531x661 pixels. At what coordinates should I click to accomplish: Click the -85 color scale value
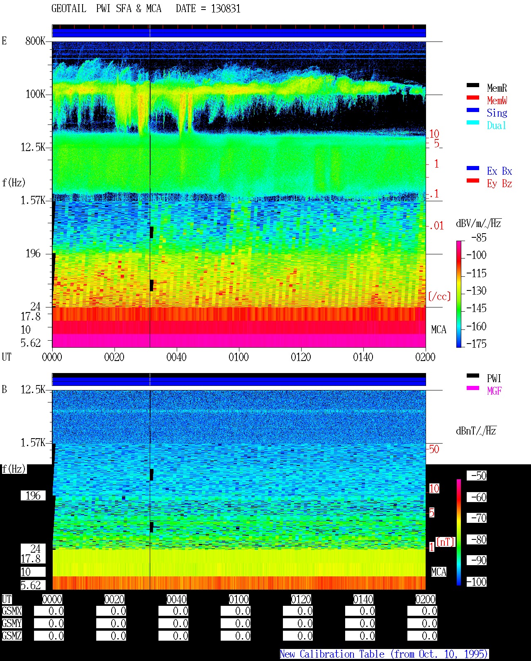click(x=479, y=238)
